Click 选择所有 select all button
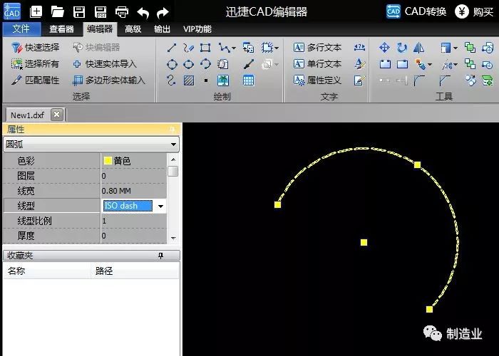Screen dimensions: 499x356 [35, 64]
